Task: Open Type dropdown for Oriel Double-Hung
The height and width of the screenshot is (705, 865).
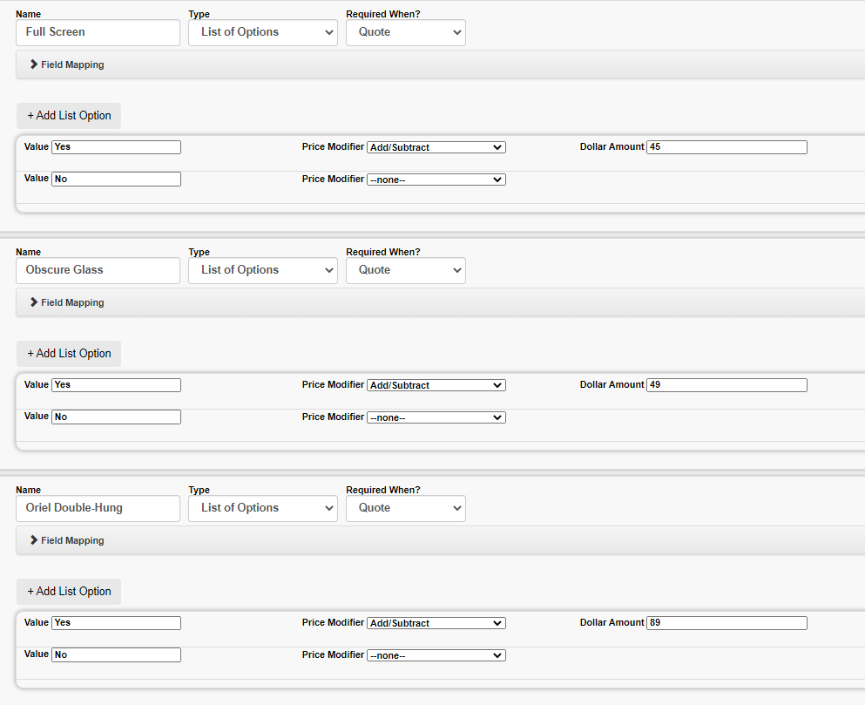Action: pyautogui.click(x=262, y=508)
